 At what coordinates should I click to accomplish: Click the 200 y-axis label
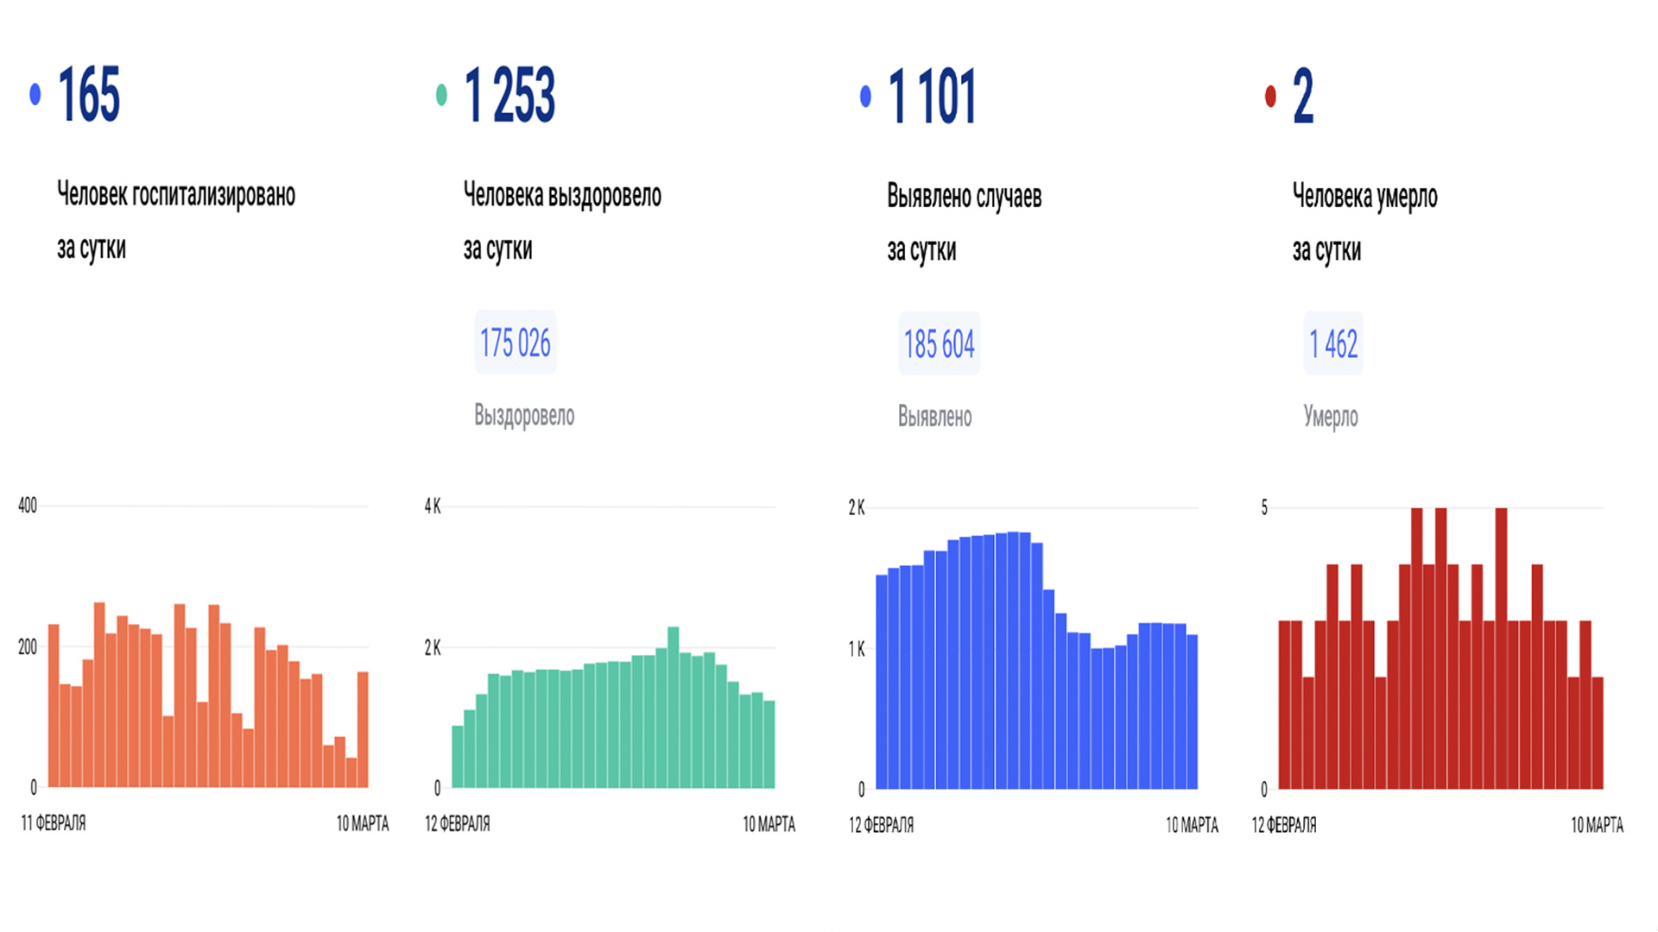[28, 647]
